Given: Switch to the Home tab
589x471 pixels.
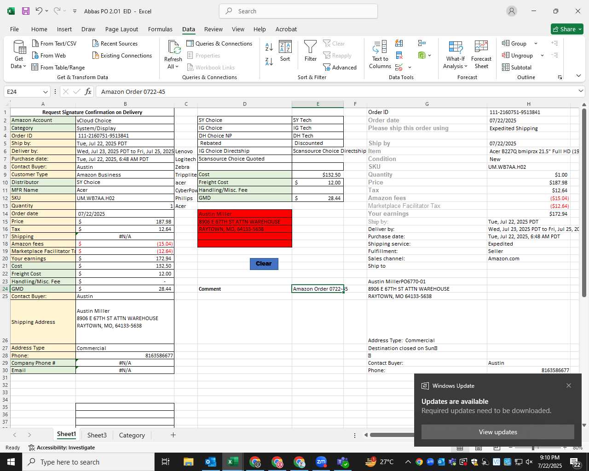Looking at the screenshot, I should coord(39,29).
